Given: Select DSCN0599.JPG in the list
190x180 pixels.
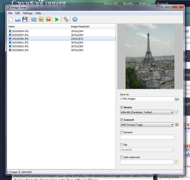Looking at the screenshot, I should pyautogui.click(x=62, y=39).
